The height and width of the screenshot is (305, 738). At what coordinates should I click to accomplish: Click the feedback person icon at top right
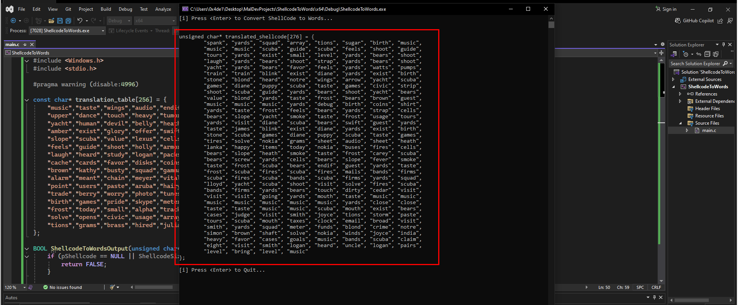[730, 21]
